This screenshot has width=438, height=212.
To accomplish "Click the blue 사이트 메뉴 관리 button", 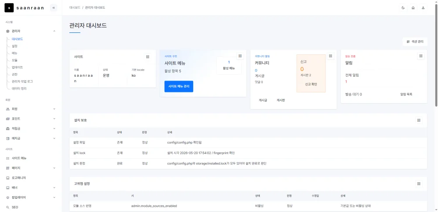I will [x=179, y=86].
